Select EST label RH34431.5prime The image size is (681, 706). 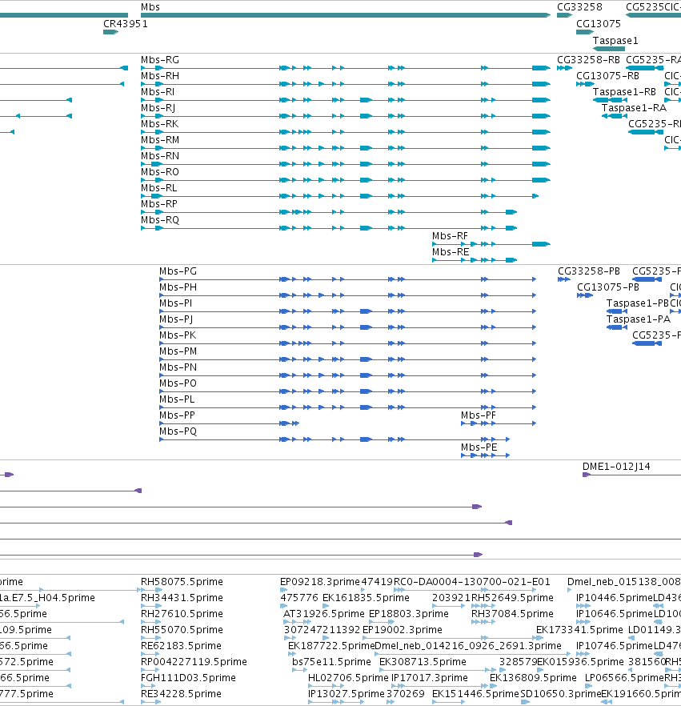click(182, 598)
